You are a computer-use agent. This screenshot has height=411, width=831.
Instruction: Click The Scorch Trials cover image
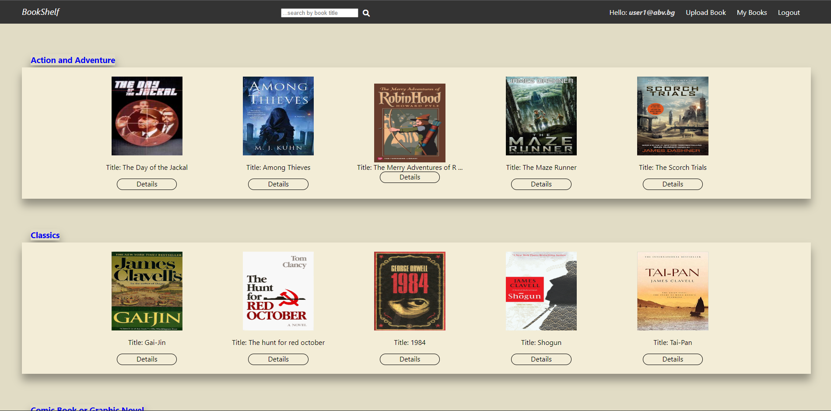(673, 116)
